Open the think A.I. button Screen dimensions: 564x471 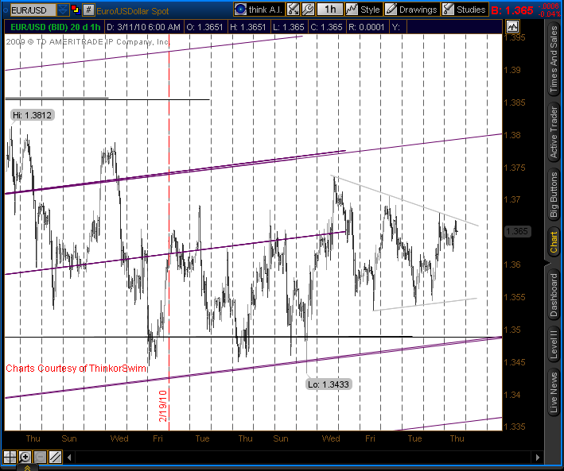tap(259, 10)
